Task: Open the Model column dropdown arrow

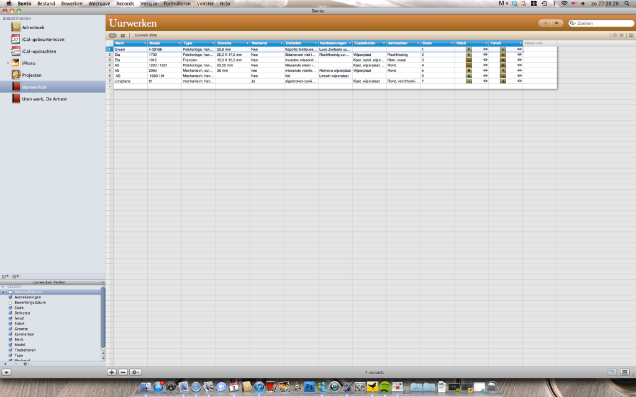Action: [179, 43]
